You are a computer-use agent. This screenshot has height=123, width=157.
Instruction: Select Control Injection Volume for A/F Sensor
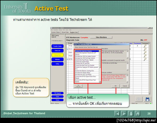tap(87, 54)
